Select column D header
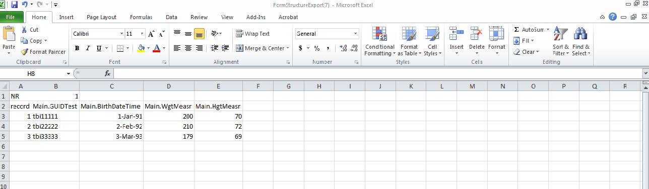649x189 pixels. click(x=169, y=86)
